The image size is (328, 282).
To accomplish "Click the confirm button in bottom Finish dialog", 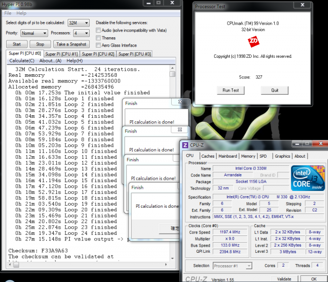I will (170, 229).
